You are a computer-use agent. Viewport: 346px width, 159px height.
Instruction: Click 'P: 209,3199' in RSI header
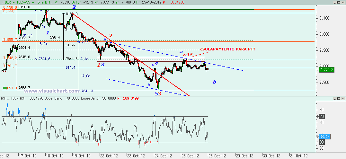pyautogui.click(x=128, y=98)
